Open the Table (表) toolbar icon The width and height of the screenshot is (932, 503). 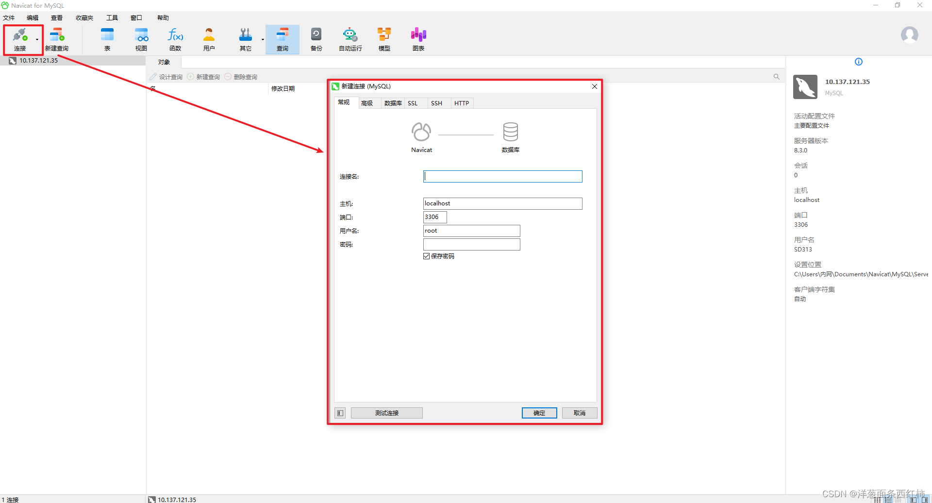(107, 39)
